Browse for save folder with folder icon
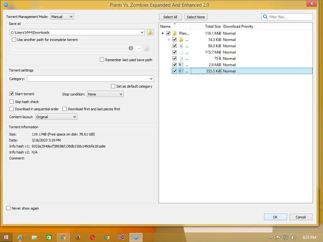 click(150, 32)
